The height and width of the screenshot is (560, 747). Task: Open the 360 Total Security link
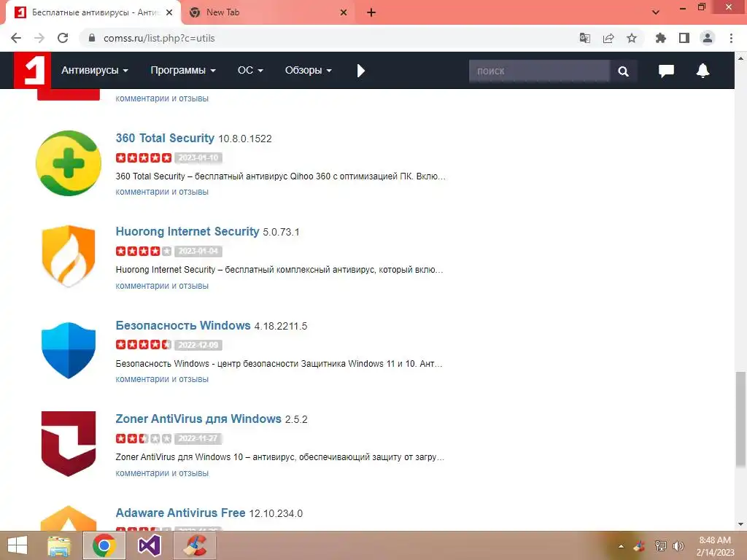165,138
